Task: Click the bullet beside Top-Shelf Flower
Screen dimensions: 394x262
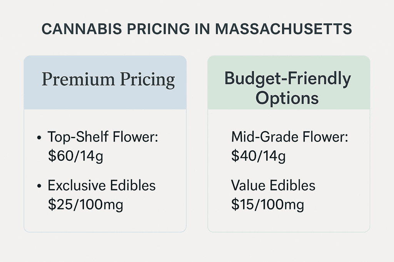Action: pyautogui.click(x=40, y=138)
